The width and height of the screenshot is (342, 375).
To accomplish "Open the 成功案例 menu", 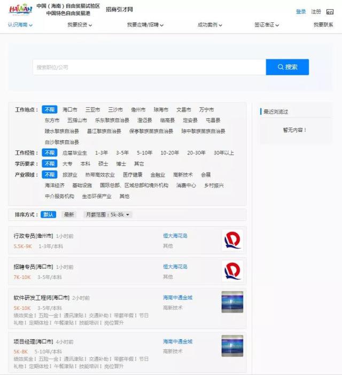I will 210,25.
